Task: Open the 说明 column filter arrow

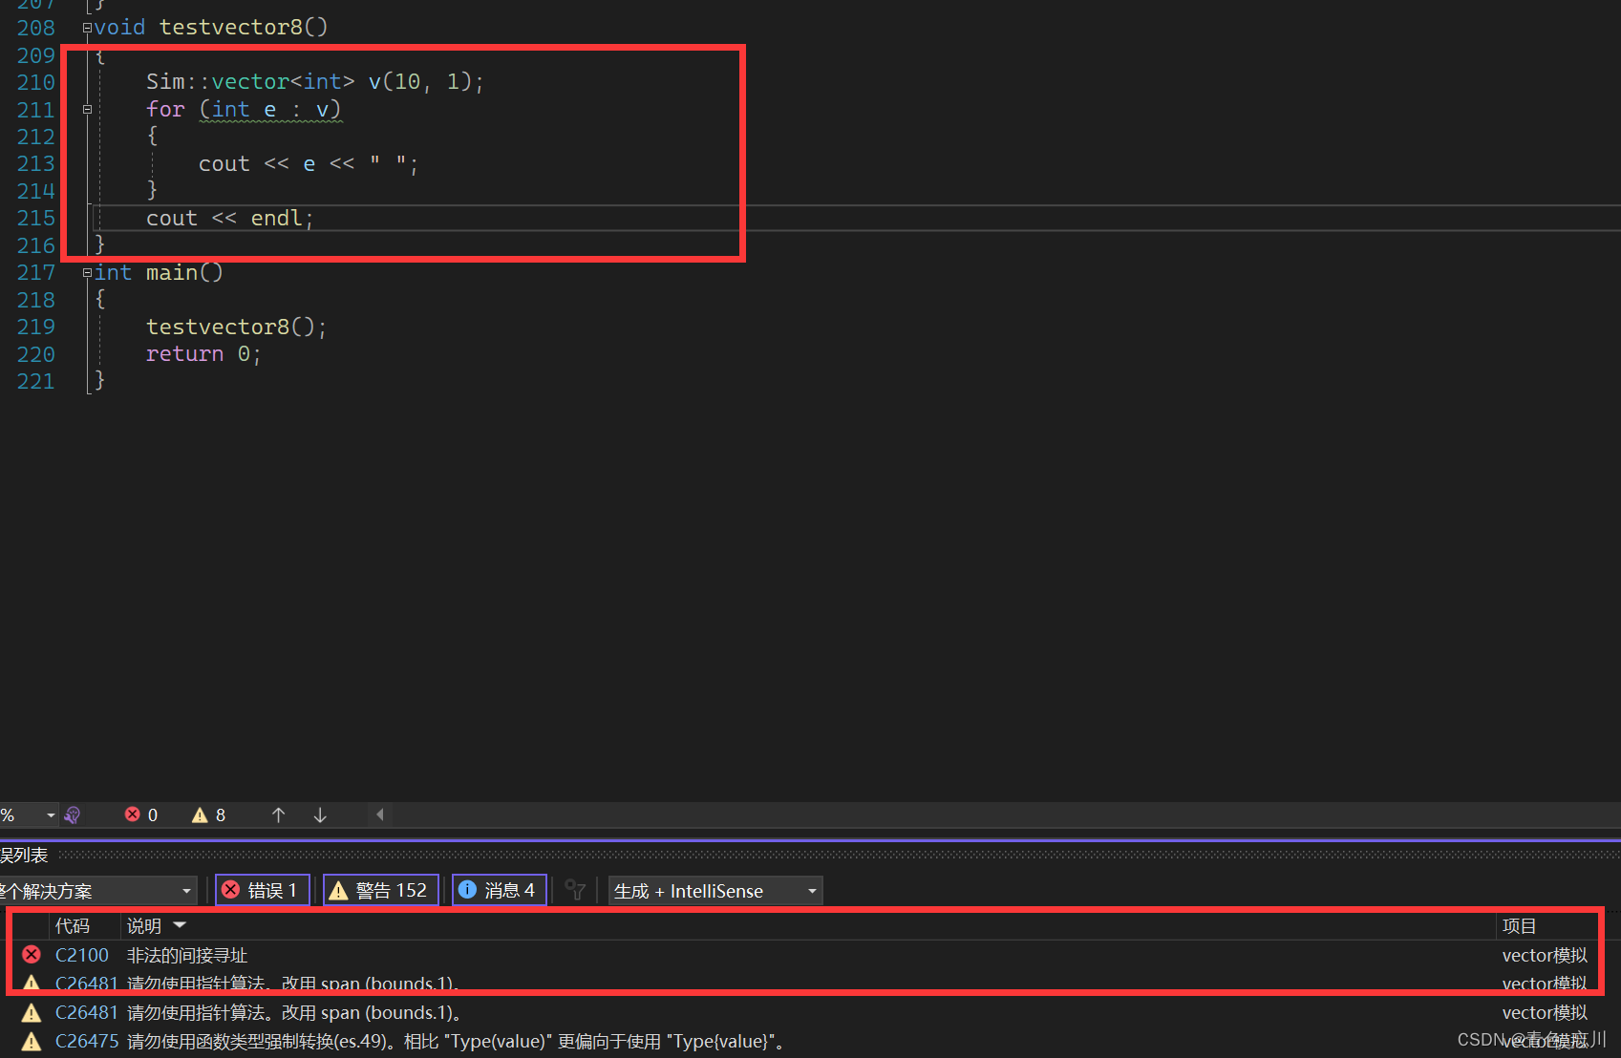Action: 180,925
